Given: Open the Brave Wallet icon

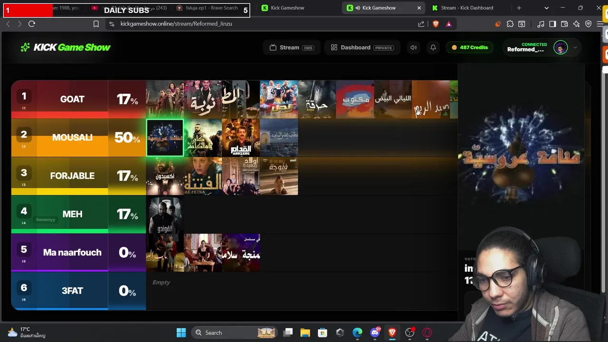Looking at the screenshot, I should pos(564,24).
